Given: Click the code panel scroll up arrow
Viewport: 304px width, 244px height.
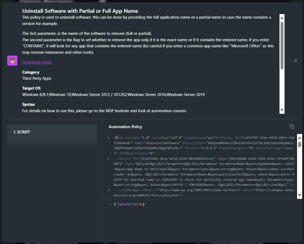Looking at the screenshot, I should coord(299,138).
